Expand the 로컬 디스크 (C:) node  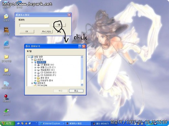[x=35, y=67]
